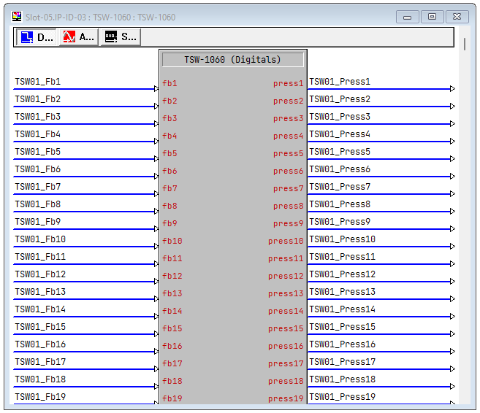
Task: Minimize the symbol detail window
Action: (408, 17)
